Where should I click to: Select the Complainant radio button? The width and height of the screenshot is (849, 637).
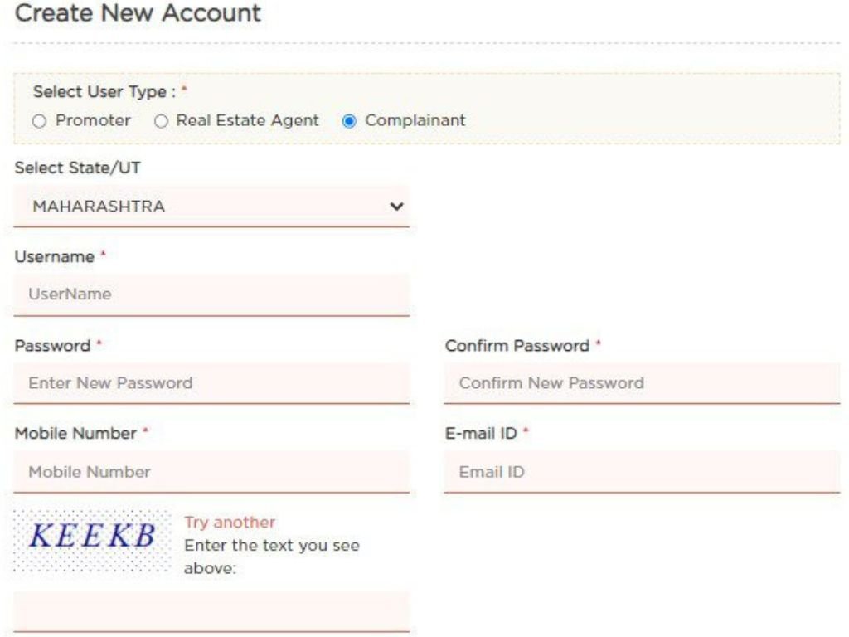tap(349, 121)
